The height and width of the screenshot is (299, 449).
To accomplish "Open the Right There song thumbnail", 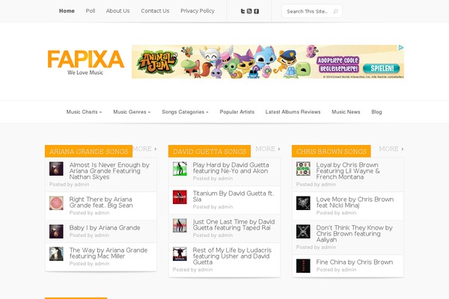I will tap(56, 203).
